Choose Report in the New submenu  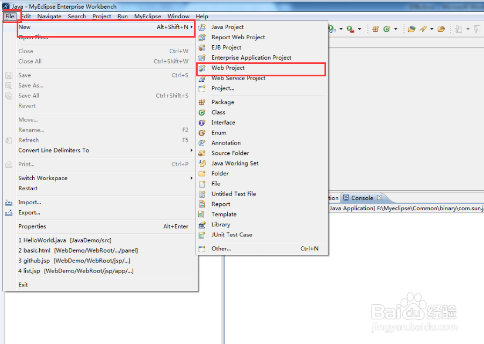pos(262,204)
